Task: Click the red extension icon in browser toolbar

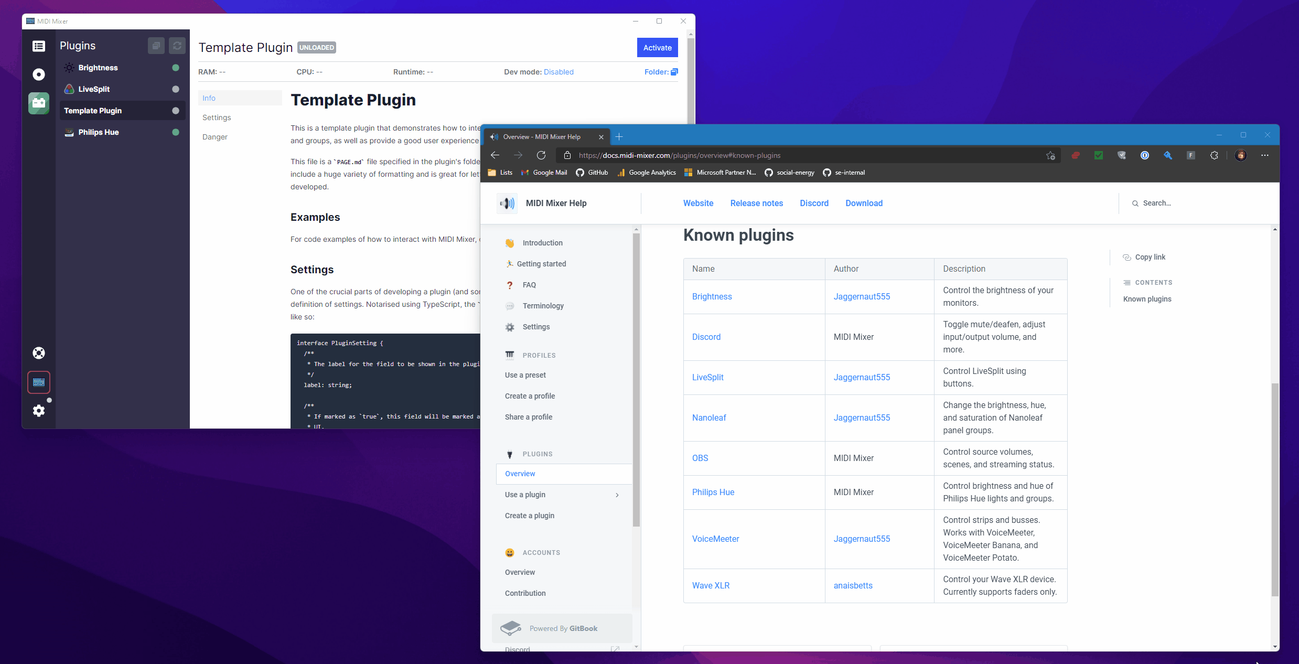Action: click(1076, 155)
